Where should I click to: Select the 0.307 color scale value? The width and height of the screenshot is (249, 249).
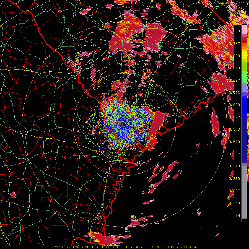234,191
